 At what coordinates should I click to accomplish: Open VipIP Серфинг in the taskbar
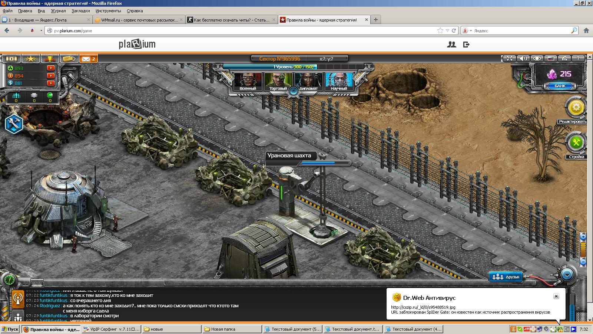(112, 329)
